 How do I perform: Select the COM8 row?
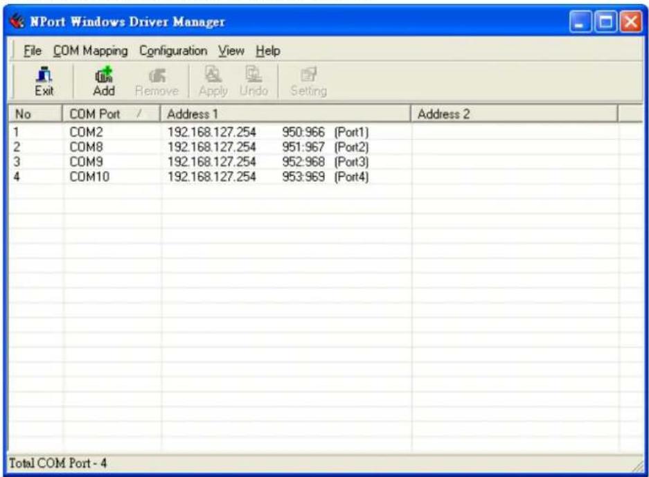(326, 147)
